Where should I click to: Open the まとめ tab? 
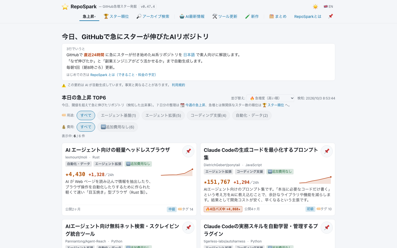pyautogui.click(x=278, y=17)
